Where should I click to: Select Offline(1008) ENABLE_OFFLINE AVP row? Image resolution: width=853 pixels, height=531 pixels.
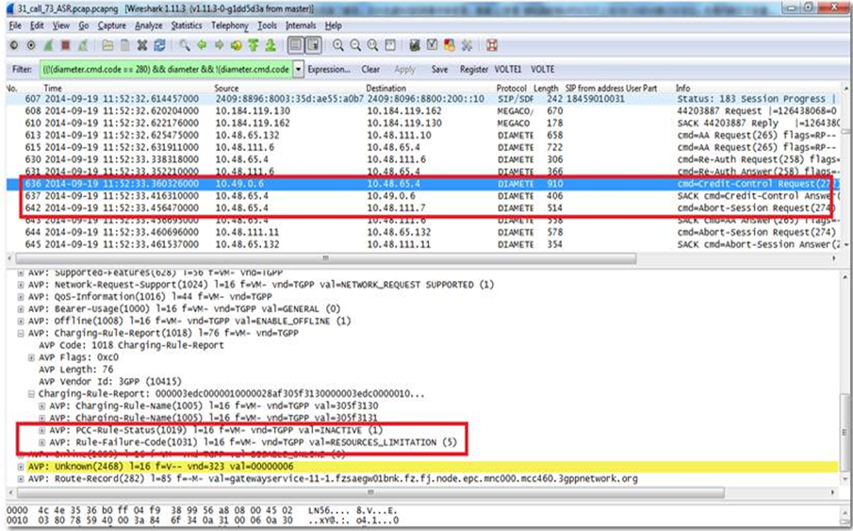click(189, 322)
